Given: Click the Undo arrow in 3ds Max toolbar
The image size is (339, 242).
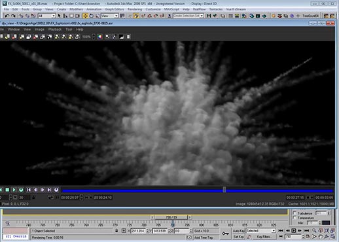Looking at the screenshot, I should [x=7, y=16].
